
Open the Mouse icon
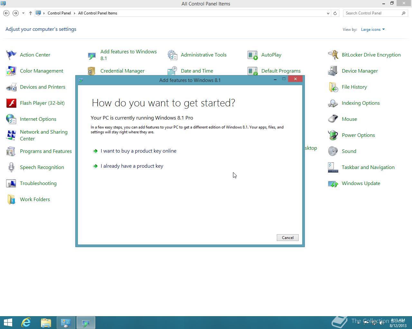[333, 119]
